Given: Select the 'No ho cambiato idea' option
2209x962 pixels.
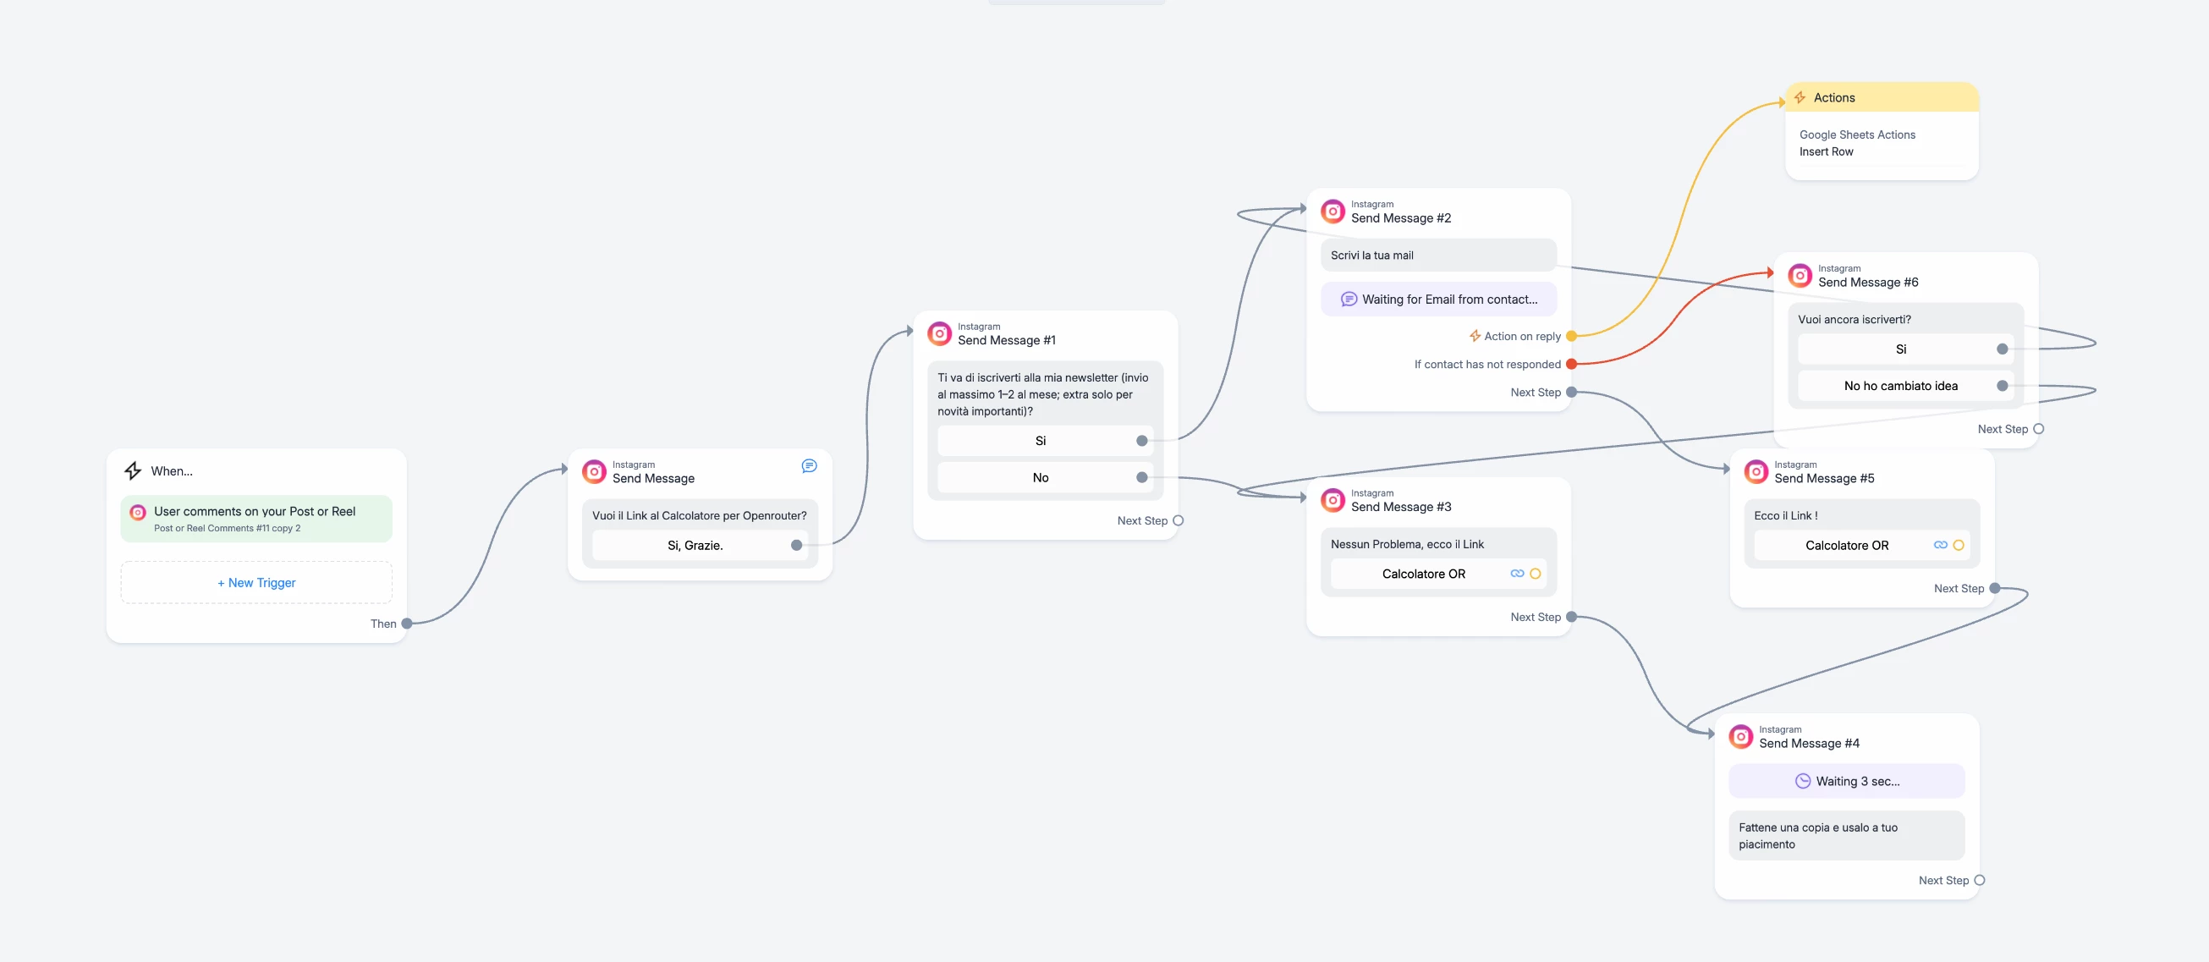Looking at the screenshot, I should 1900,386.
